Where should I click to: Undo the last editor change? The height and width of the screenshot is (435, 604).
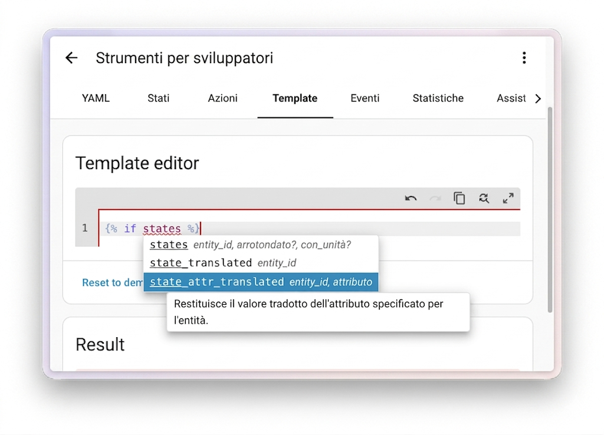click(x=411, y=198)
